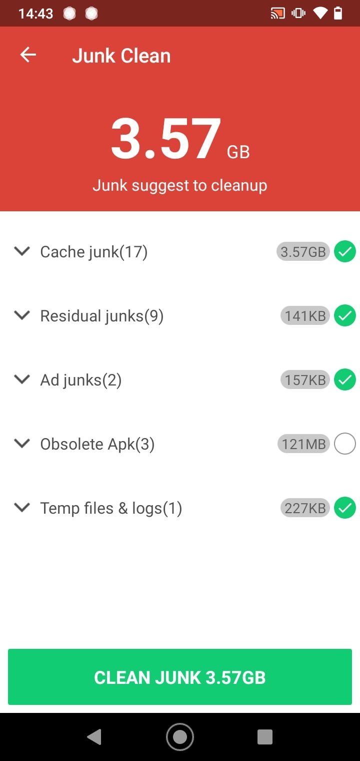Uncheck the Cache junk checkbox
Viewport: 360px width, 761px height.
[x=344, y=251]
